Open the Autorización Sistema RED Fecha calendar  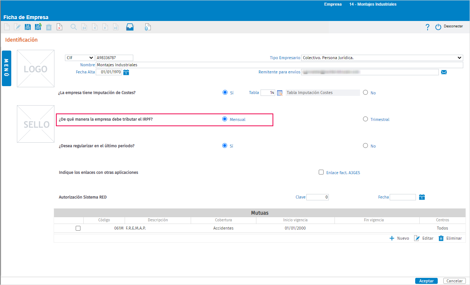tap(422, 197)
